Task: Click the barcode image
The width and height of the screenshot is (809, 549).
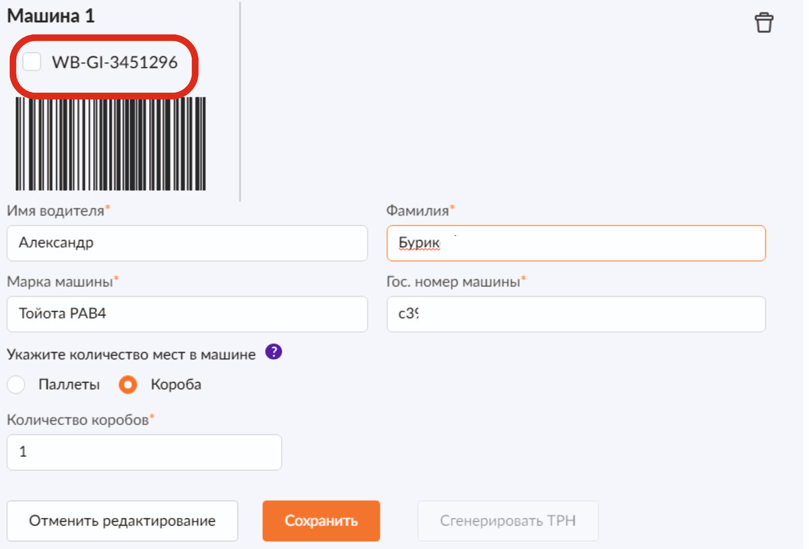Action: point(111,143)
